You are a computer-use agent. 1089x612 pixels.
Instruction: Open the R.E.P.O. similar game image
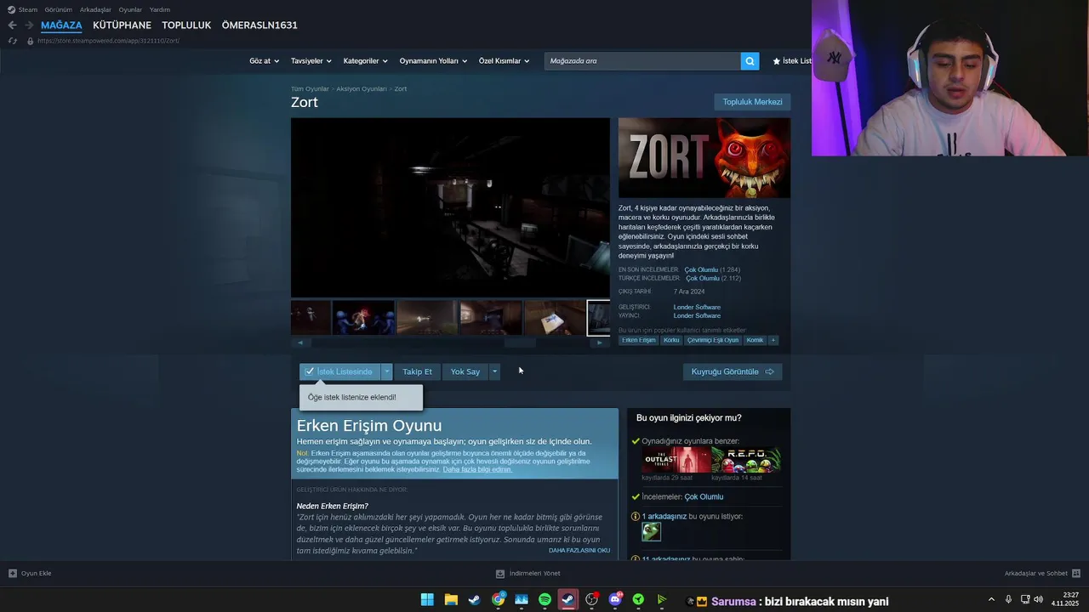coord(746,460)
